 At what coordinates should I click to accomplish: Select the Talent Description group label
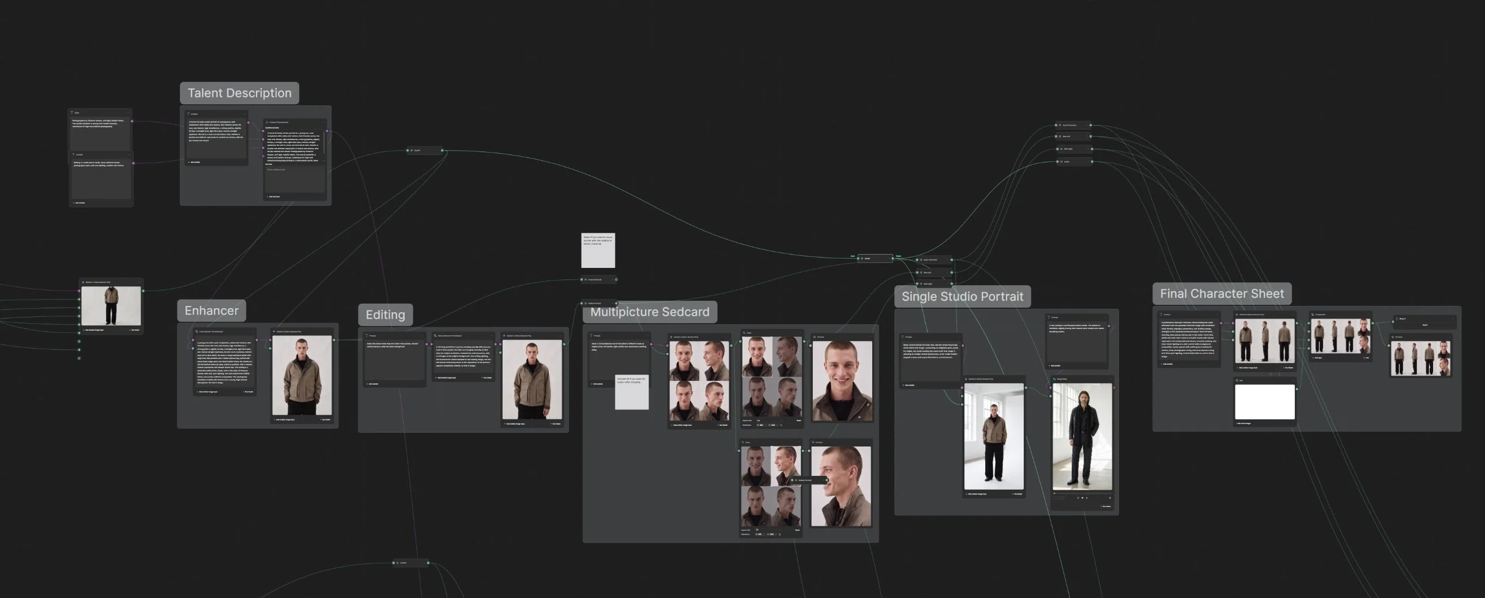[239, 93]
